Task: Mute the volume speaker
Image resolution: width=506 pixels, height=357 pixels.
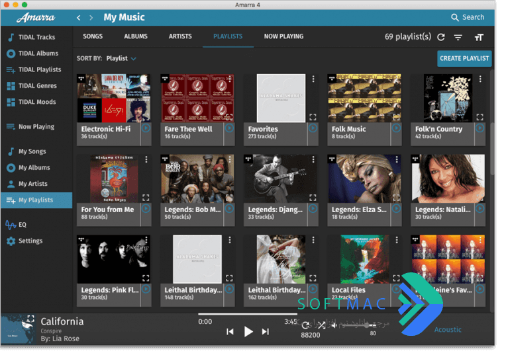Action: tap(334, 325)
